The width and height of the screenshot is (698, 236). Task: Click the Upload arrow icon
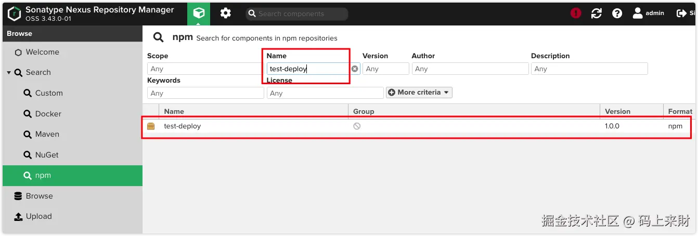point(18,217)
